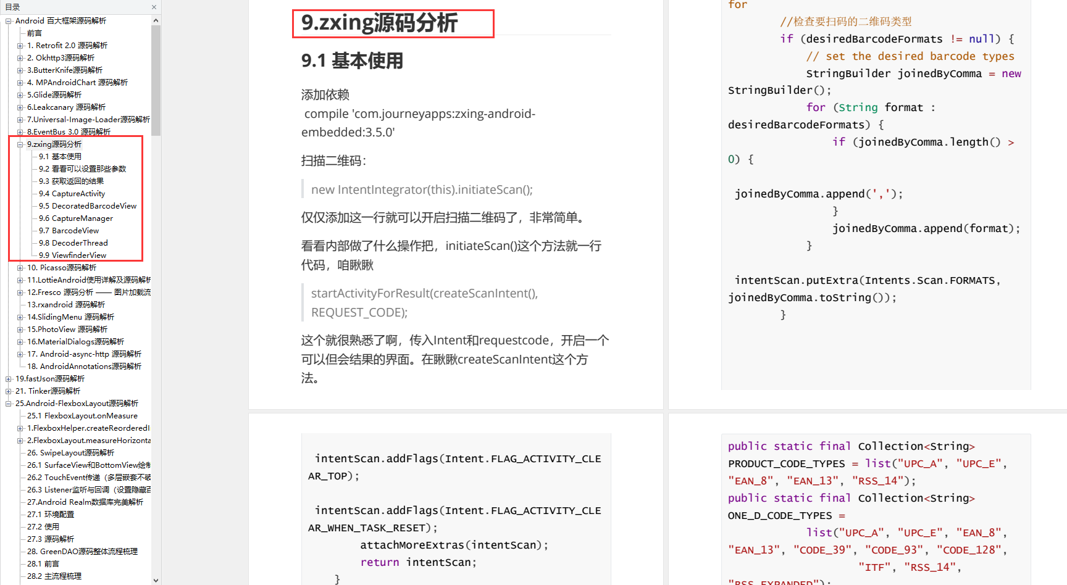The image size is (1067, 585).
Task: Jump to 2.FlexboxLayout.measureHorizontal bookmark
Action: click(89, 441)
